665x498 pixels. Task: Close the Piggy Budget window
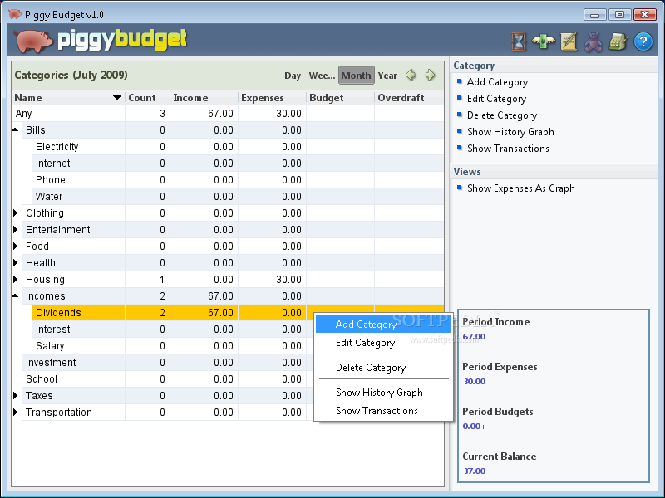645,15
